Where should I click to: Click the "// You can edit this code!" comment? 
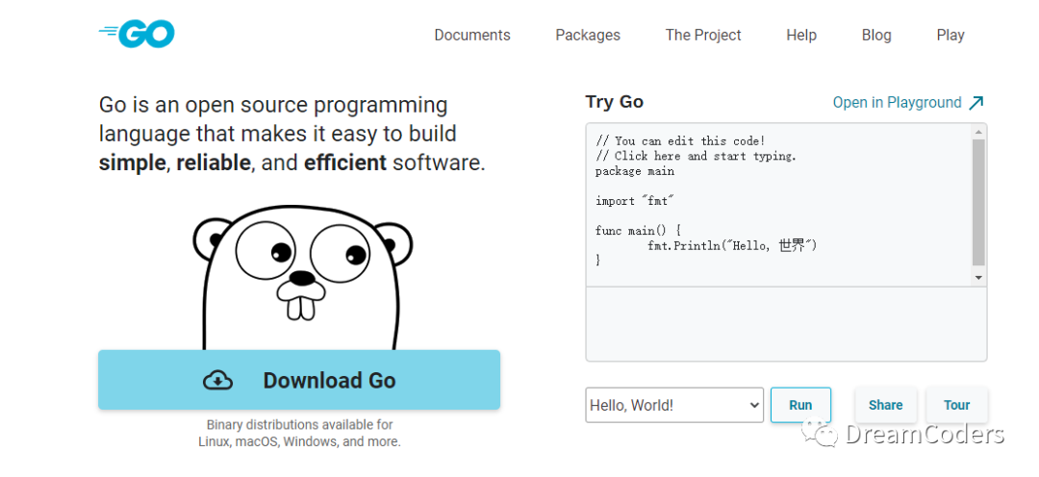tap(680, 140)
